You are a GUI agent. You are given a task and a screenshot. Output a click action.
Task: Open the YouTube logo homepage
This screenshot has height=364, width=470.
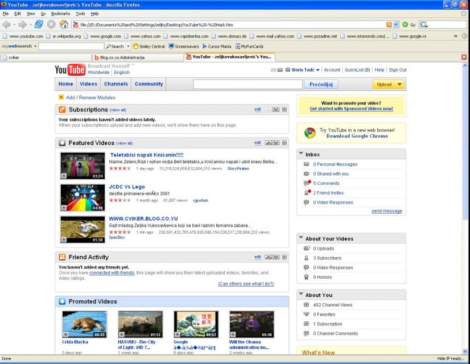point(70,69)
